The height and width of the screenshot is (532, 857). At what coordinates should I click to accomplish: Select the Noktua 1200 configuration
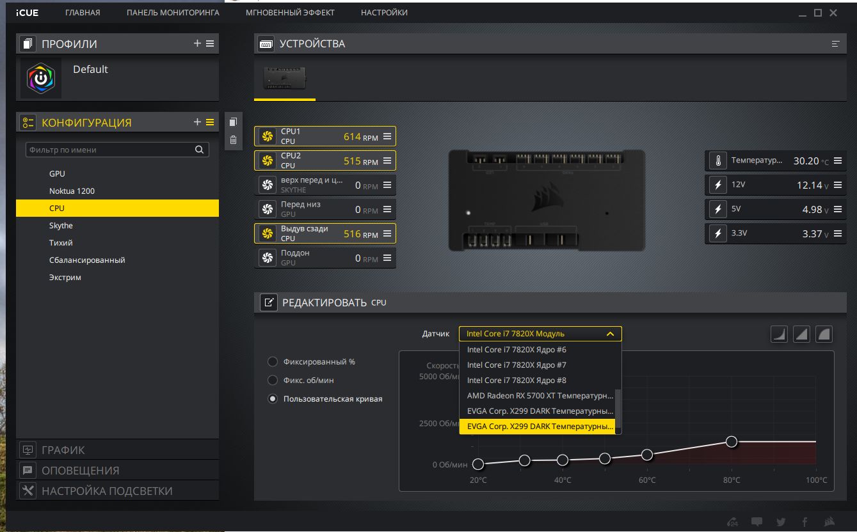[x=118, y=191]
